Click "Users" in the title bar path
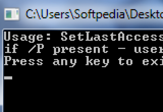 (x=54, y=14)
